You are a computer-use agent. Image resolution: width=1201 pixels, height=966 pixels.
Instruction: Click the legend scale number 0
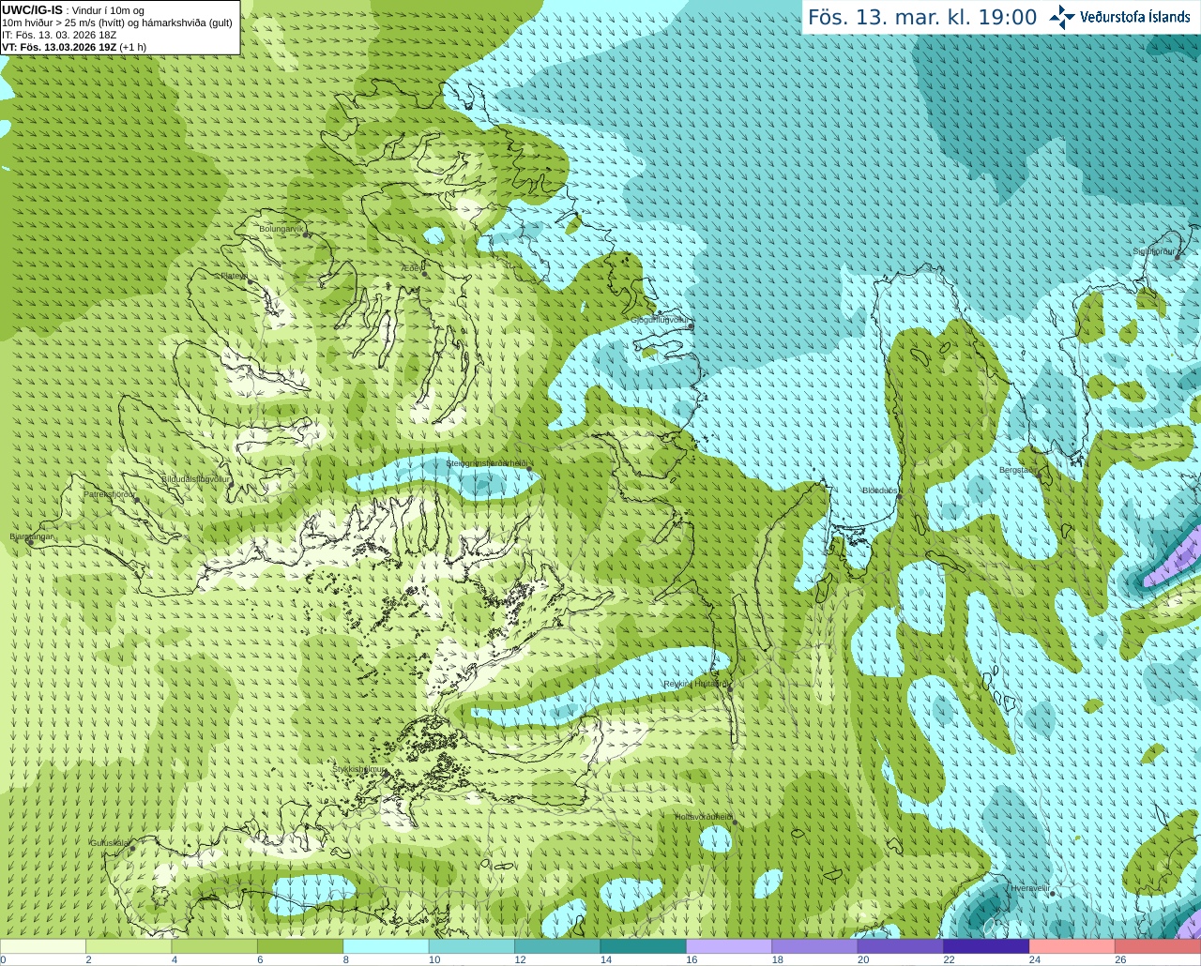[3, 959]
